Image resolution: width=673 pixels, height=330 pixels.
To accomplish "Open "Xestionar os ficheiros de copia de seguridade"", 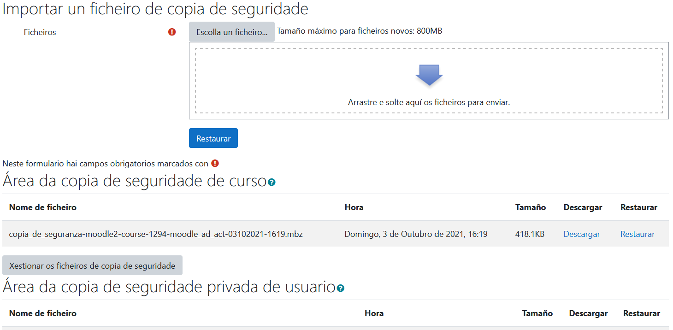I will [x=92, y=265].
